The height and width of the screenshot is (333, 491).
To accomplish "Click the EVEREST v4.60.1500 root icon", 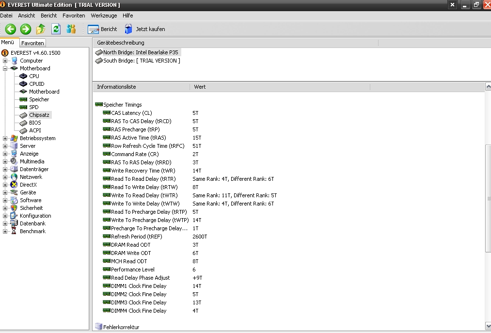I will pyautogui.click(x=5, y=53).
